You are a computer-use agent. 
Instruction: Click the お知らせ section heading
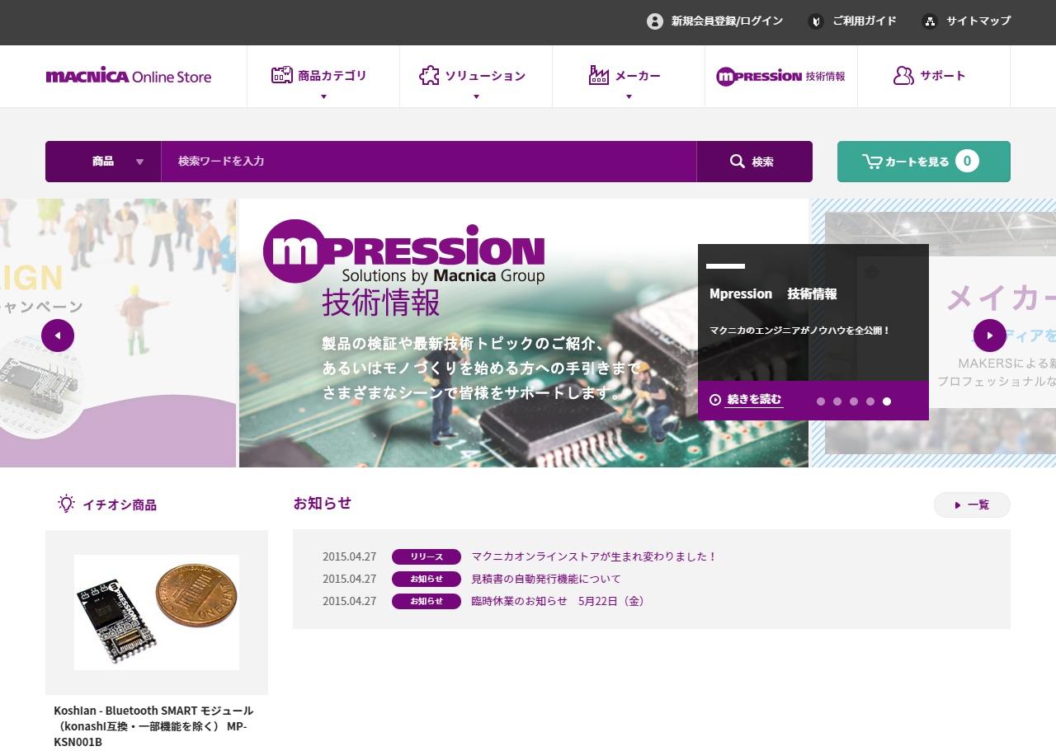[323, 503]
